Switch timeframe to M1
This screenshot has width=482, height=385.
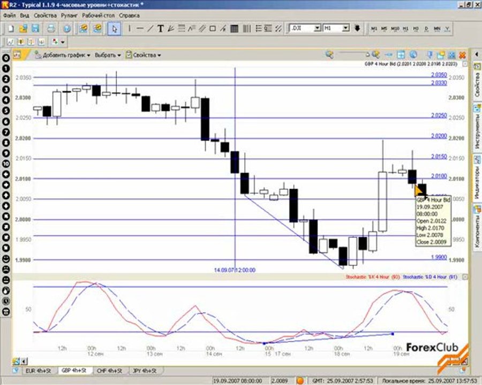(374, 28)
